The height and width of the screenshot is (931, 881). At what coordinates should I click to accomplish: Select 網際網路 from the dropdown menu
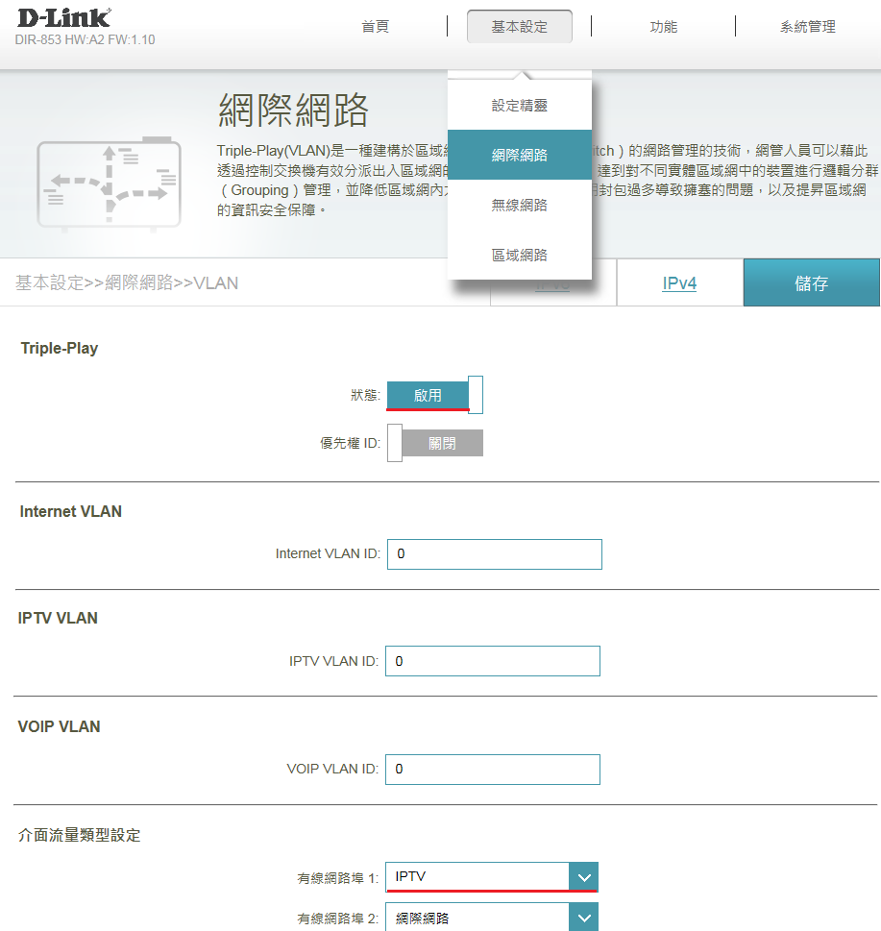pyautogui.click(x=519, y=155)
